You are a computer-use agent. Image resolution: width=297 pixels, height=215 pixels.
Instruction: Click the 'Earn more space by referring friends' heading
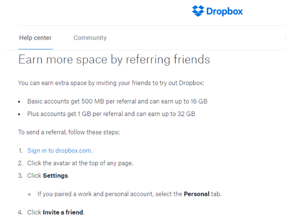[x=114, y=60]
